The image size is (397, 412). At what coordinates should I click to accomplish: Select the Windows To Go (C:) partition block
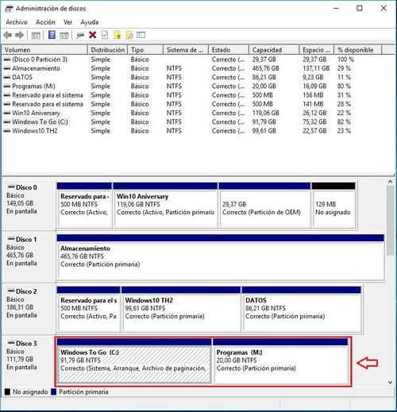[134, 361]
